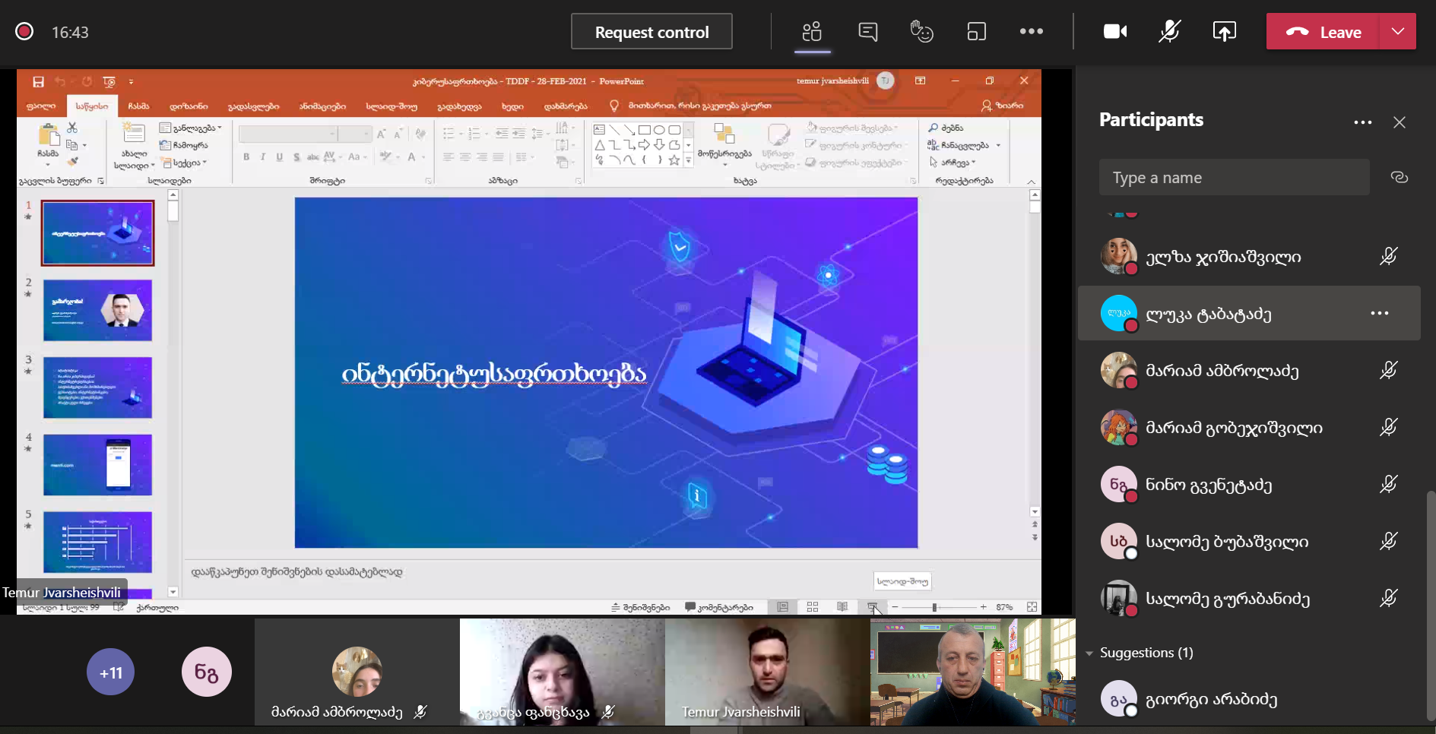This screenshot has width=1436, height=734.
Task: Open the dropdown arrow beside Leave
Action: (x=1397, y=32)
